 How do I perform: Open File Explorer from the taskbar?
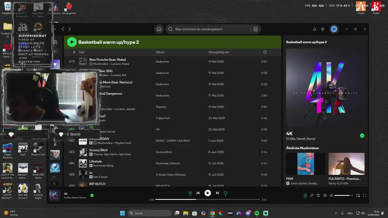click(186, 213)
